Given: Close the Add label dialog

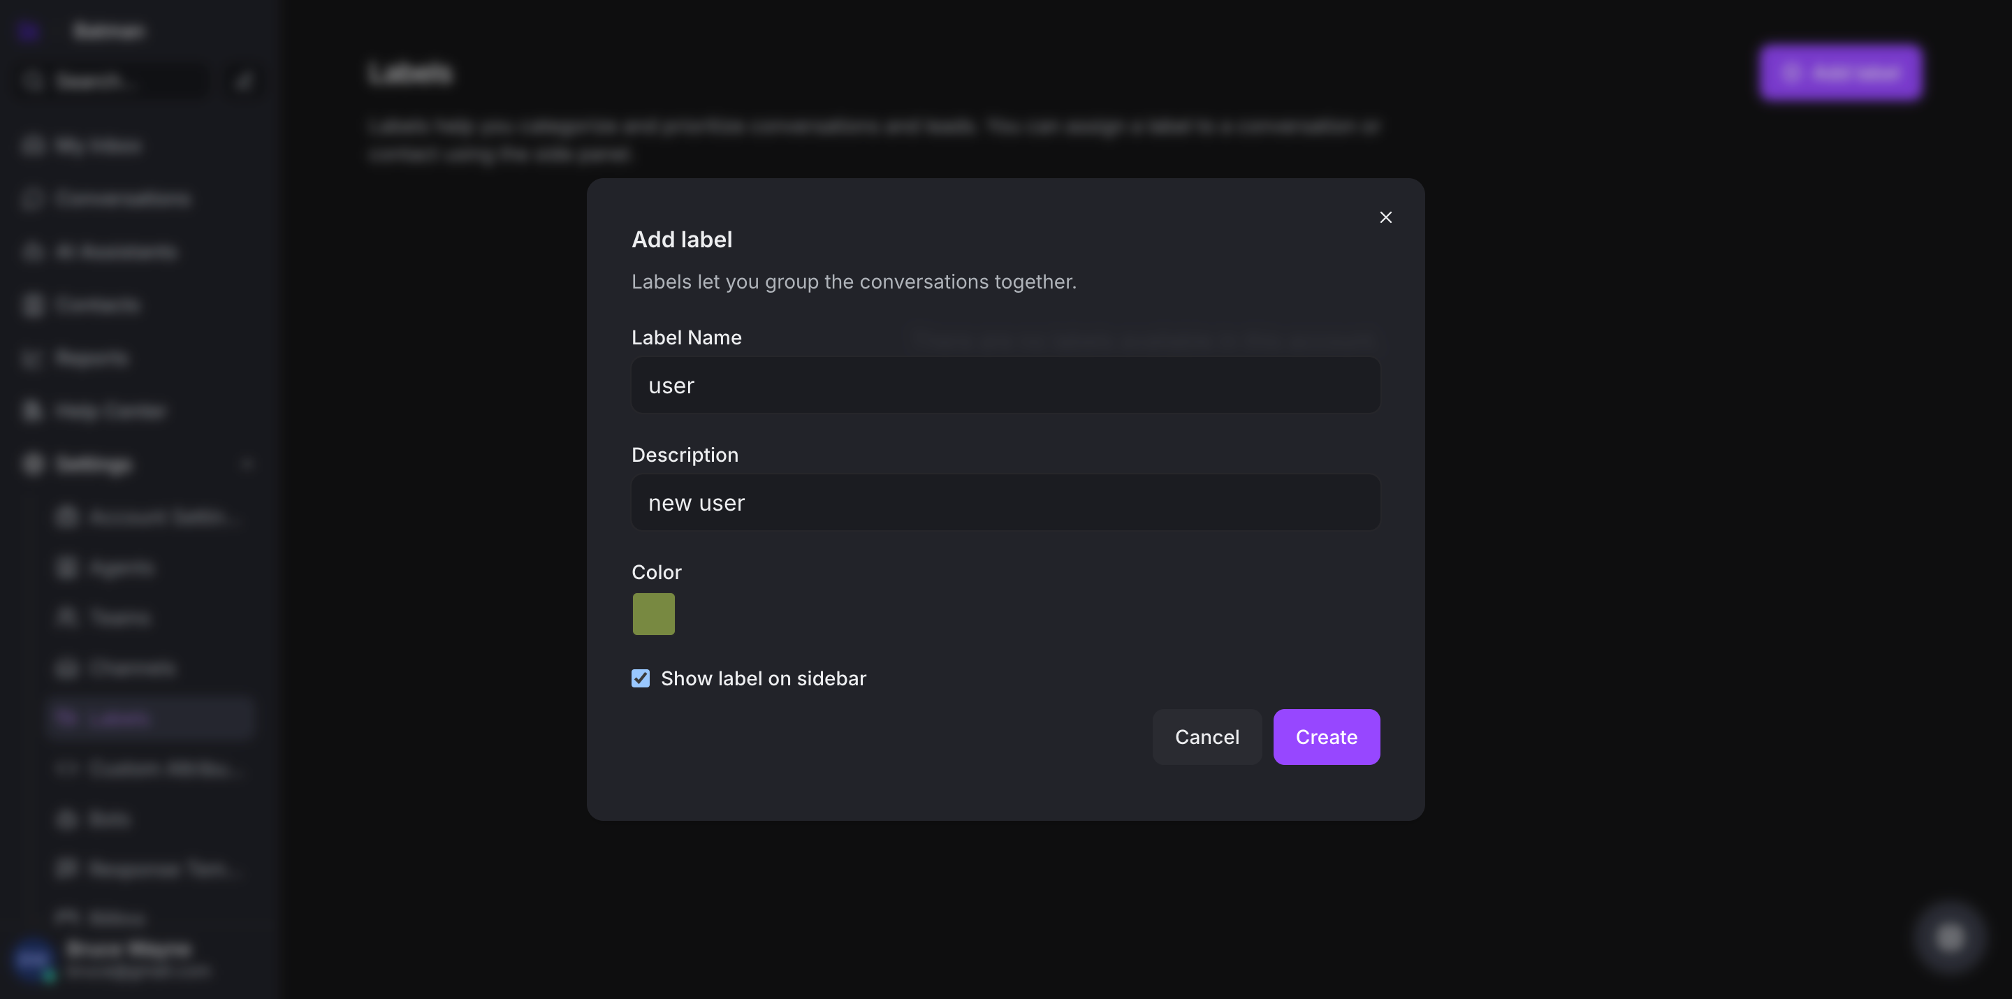Looking at the screenshot, I should (1385, 217).
